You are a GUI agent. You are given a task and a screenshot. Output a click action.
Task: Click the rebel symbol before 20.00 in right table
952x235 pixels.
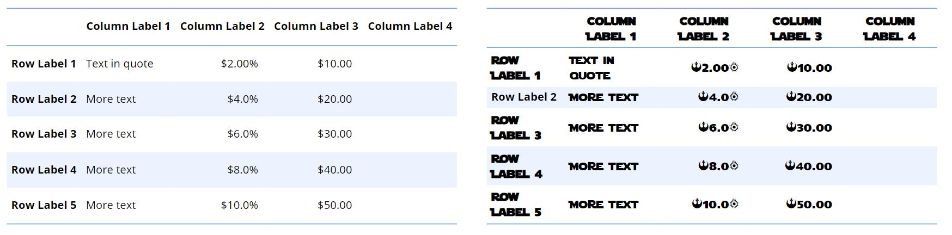pyautogui.click(x=791, y=96)
